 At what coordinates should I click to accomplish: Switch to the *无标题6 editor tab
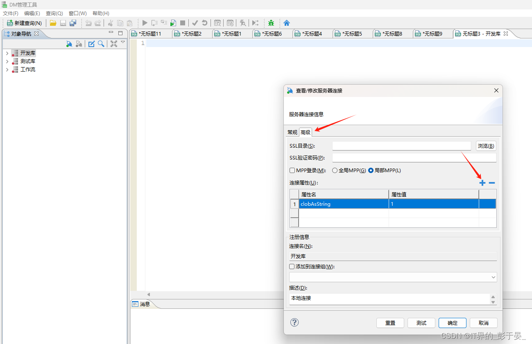[272, 34]
